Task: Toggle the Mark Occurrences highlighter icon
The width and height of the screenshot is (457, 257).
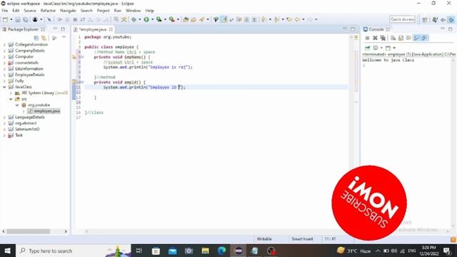Action: point(224,19)
